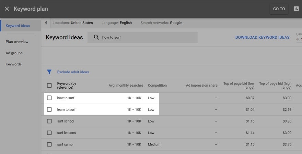Change Locations: United States setting
The width and height of the screenshot is (302, 154).
point(73,23)
